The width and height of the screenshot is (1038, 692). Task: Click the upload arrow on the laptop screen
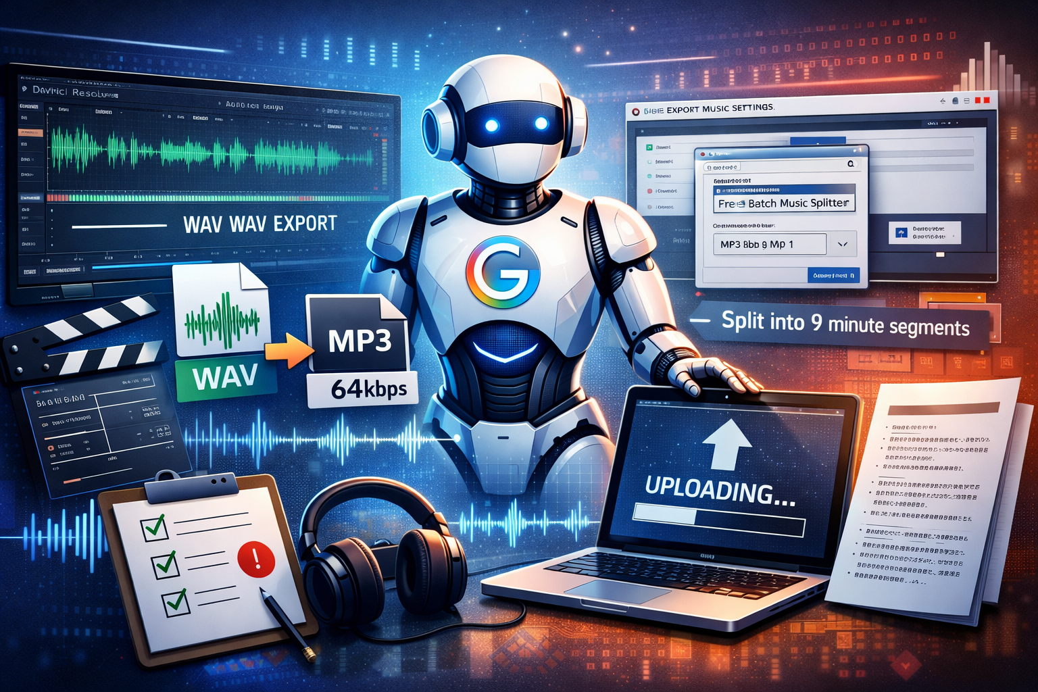[726, 444]
